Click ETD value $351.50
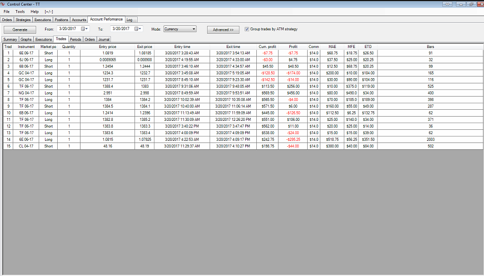484x276 pixels. click(x=368, y=139)
